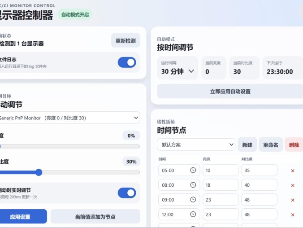Click the 05:00 time input field
Screen dimensions: 303x228
click(179, 170)
